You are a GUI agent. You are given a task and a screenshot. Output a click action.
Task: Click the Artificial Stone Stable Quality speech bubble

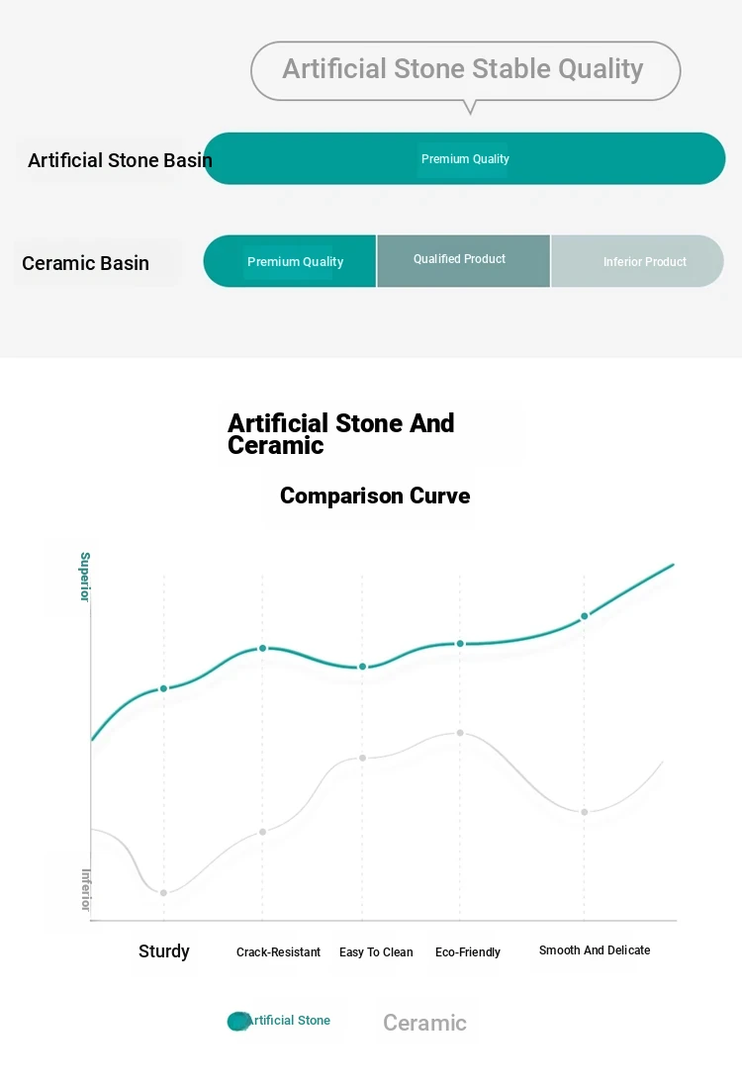[466, 71]
